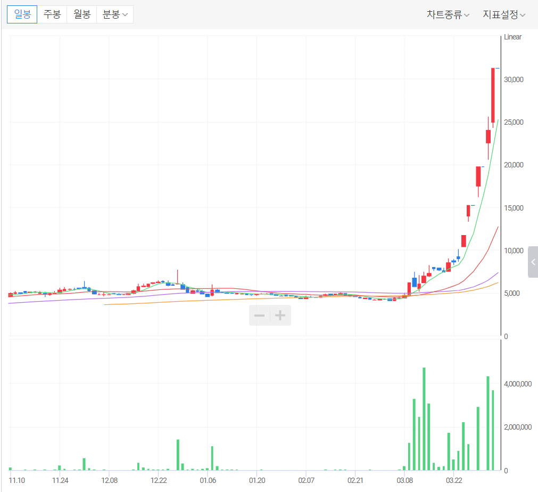This screenshot has height=492, width=538.
Task: Click the 30,000 price axis label
Action: click(x=514, y=80)
